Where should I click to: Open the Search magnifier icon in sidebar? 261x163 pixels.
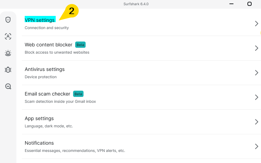click(x=8, y=86)
